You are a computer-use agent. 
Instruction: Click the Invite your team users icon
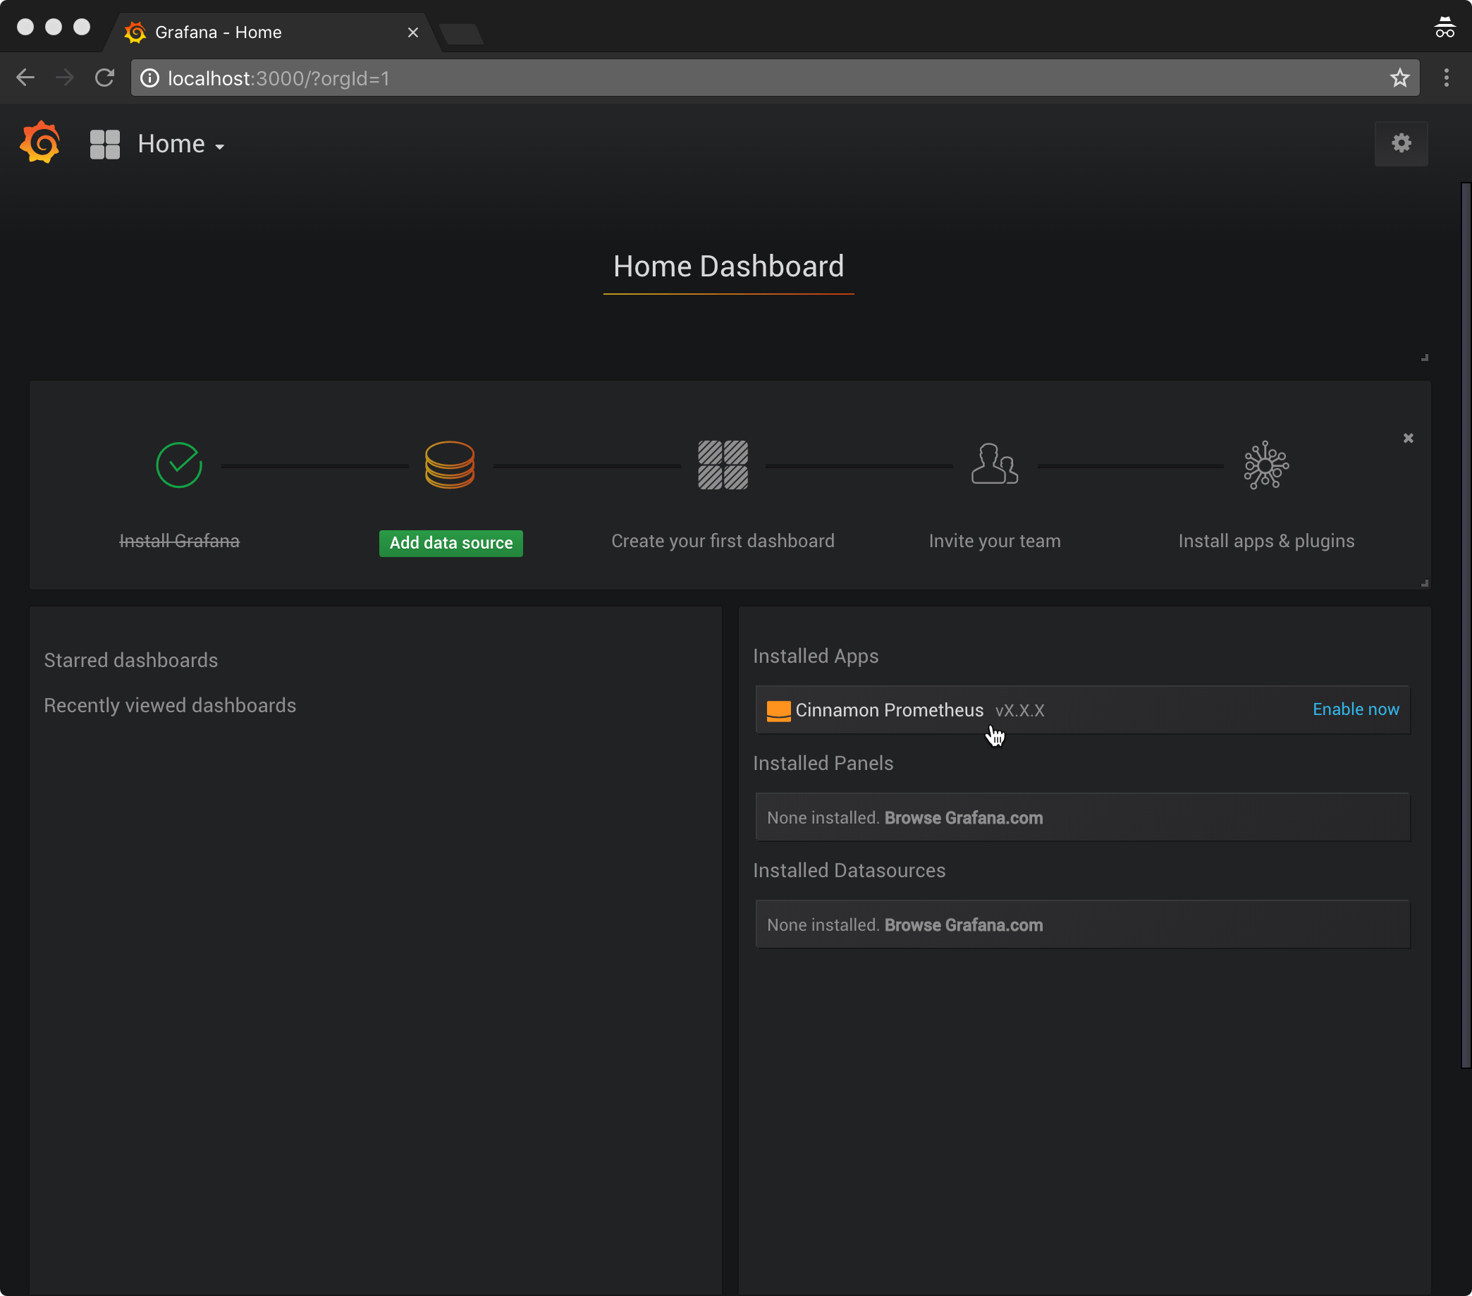[x=994, y=463]
